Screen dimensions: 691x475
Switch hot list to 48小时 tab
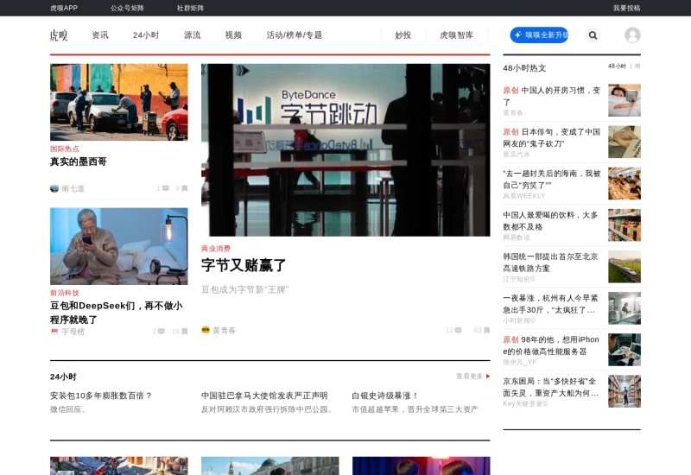coord(617,66)
